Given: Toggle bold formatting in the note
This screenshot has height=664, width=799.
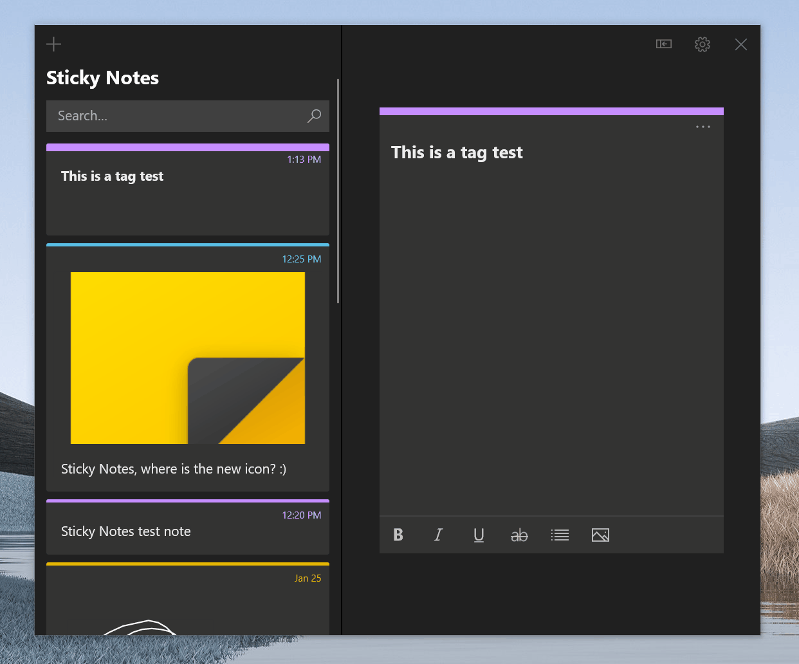Looking at the screenshot, I should [x=398, y=535].
